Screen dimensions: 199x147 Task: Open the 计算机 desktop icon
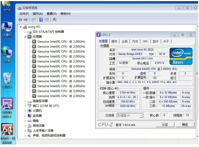(7, 29)
